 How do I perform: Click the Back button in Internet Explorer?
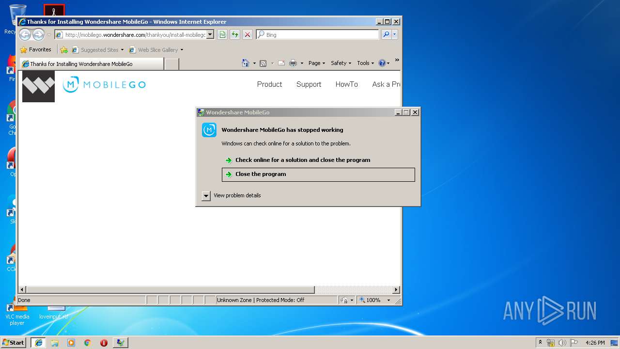(25, 34)
